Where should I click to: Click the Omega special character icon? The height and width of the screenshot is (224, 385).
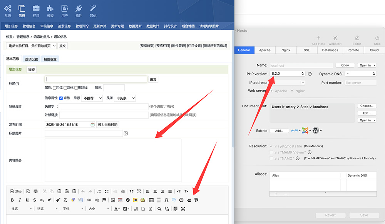(x=166, y=200)
